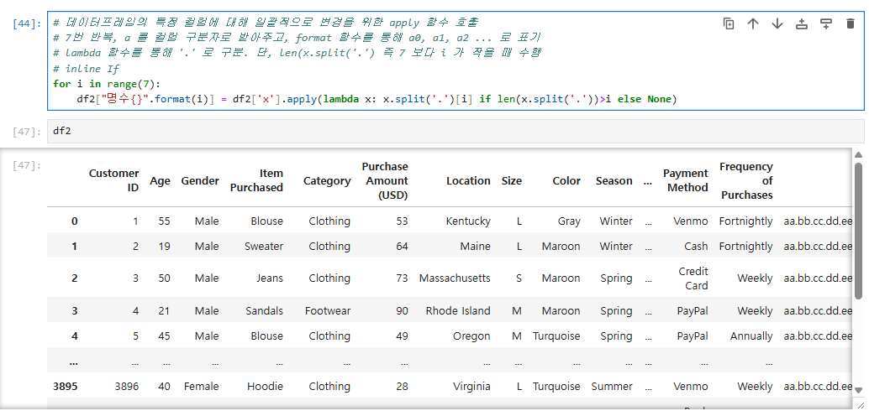Delete the selected cell
The width and height of the screenshot is (869, 411).
[x=850, y=23]
